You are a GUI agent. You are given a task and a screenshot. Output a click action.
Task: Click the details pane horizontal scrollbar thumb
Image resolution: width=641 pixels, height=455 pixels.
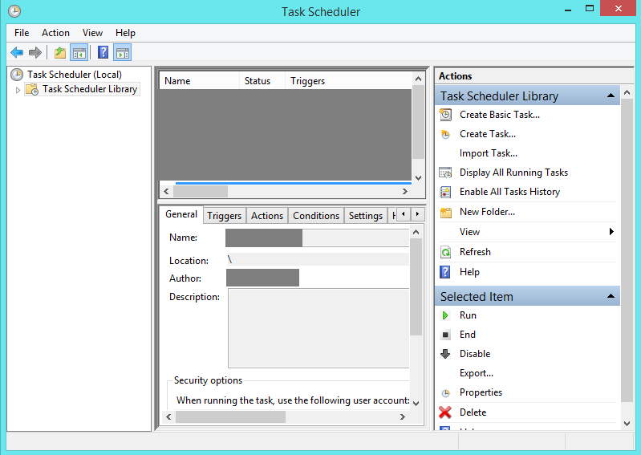[x=230, y=417]
